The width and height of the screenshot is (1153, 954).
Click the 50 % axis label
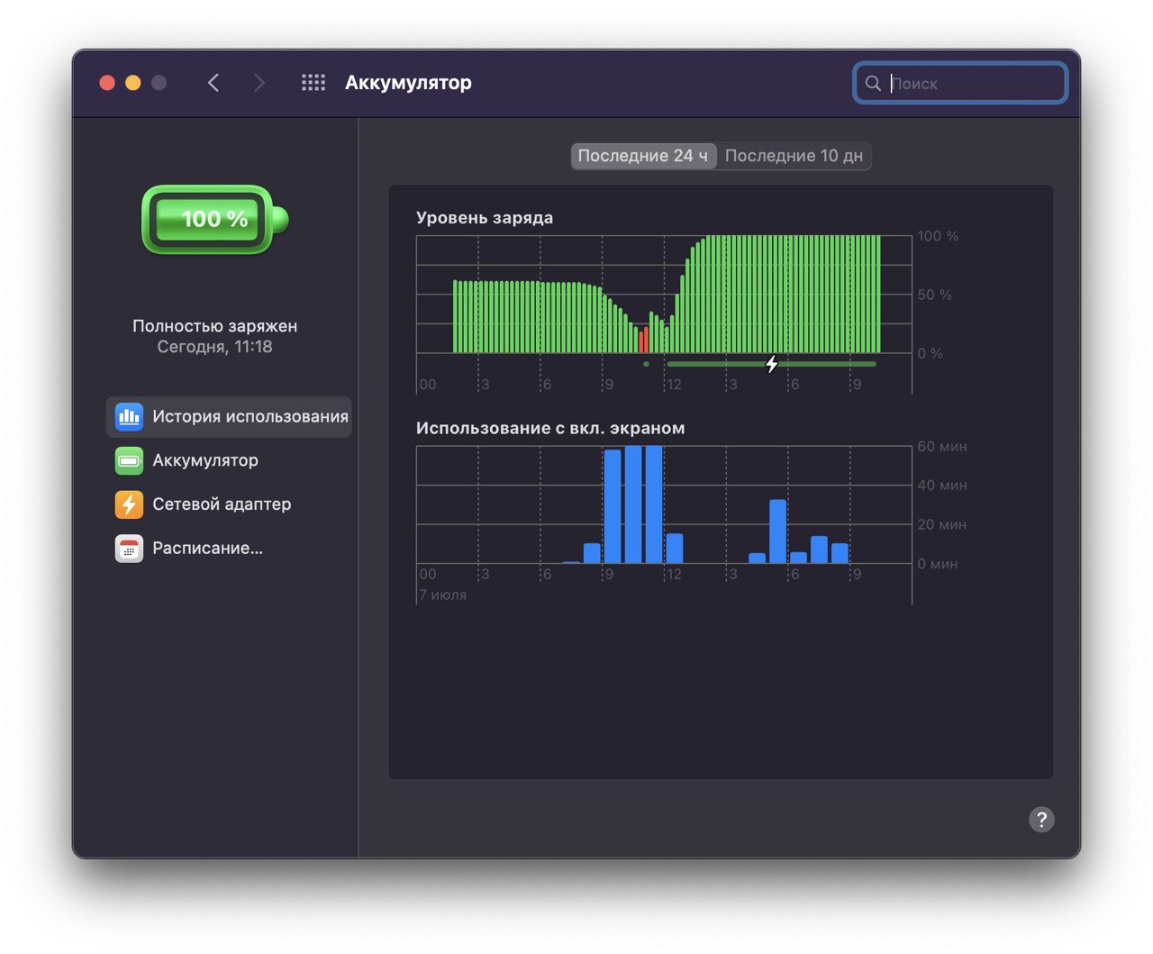click(x=934, y=295)
